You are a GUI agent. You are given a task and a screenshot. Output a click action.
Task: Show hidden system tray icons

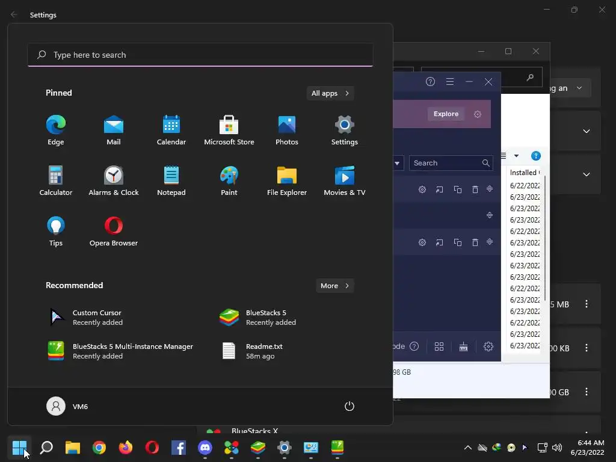(x=467, y=448)
